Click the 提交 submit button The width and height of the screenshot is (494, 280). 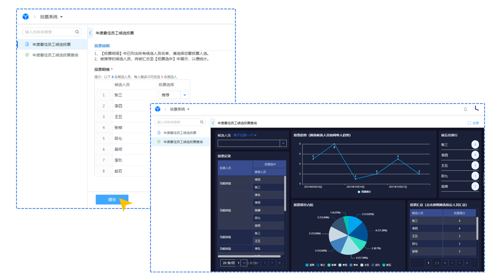(x=112, y=200)
